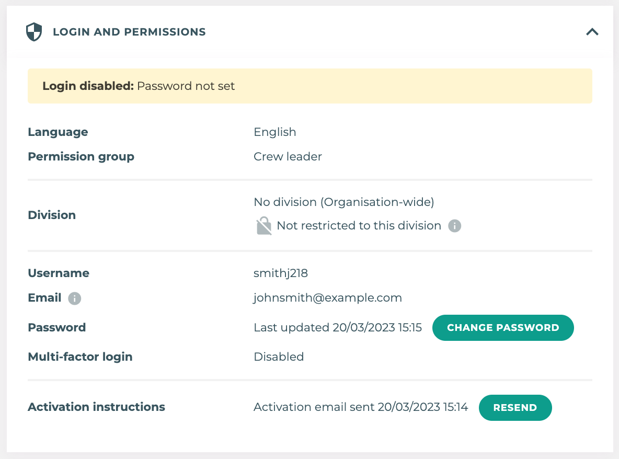Image resolution: width=619 pixels, height=459 pixels.
Task: Click the email address johnsmith@example.com
Action: 327,297
